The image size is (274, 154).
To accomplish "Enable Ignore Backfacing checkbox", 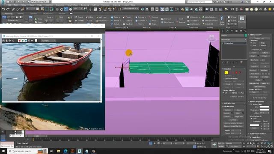I will coord(224,79).
